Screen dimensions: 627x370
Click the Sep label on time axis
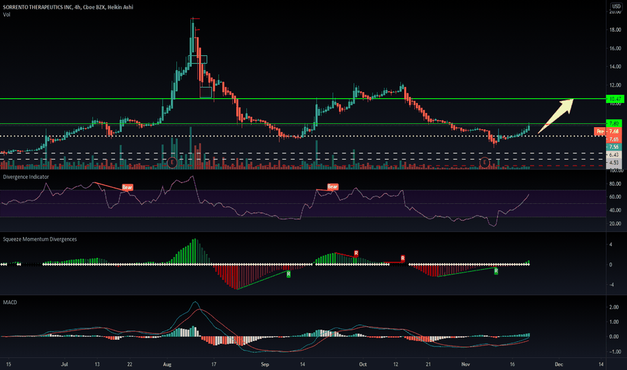click(264, 365)
